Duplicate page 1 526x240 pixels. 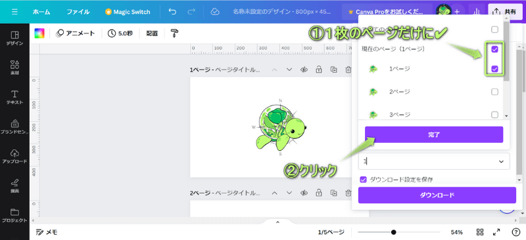pyautogui.click(x=333, y=70)
